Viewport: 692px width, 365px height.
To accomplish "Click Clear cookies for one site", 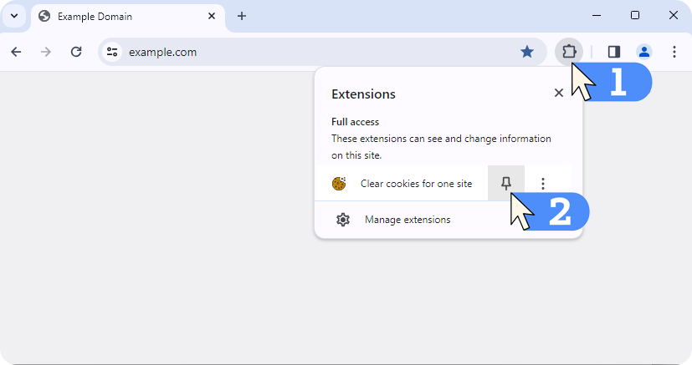I will 416,184.
